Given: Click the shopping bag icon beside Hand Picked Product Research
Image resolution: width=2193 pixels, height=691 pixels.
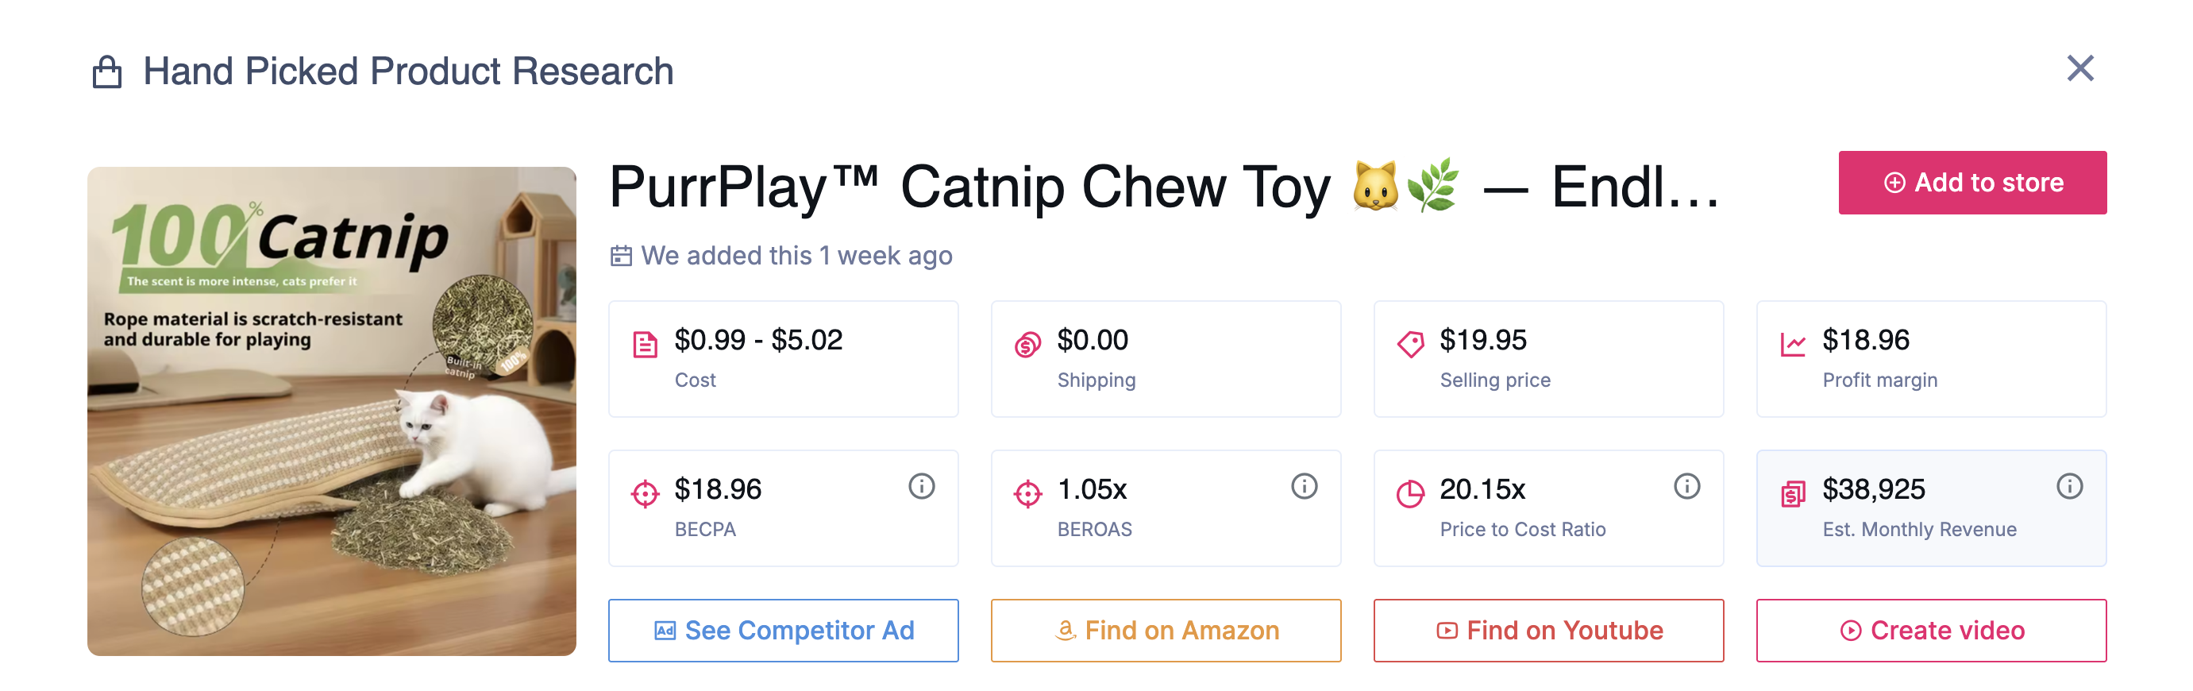Looking at the screenshot, I should click(x=106, y=70).
